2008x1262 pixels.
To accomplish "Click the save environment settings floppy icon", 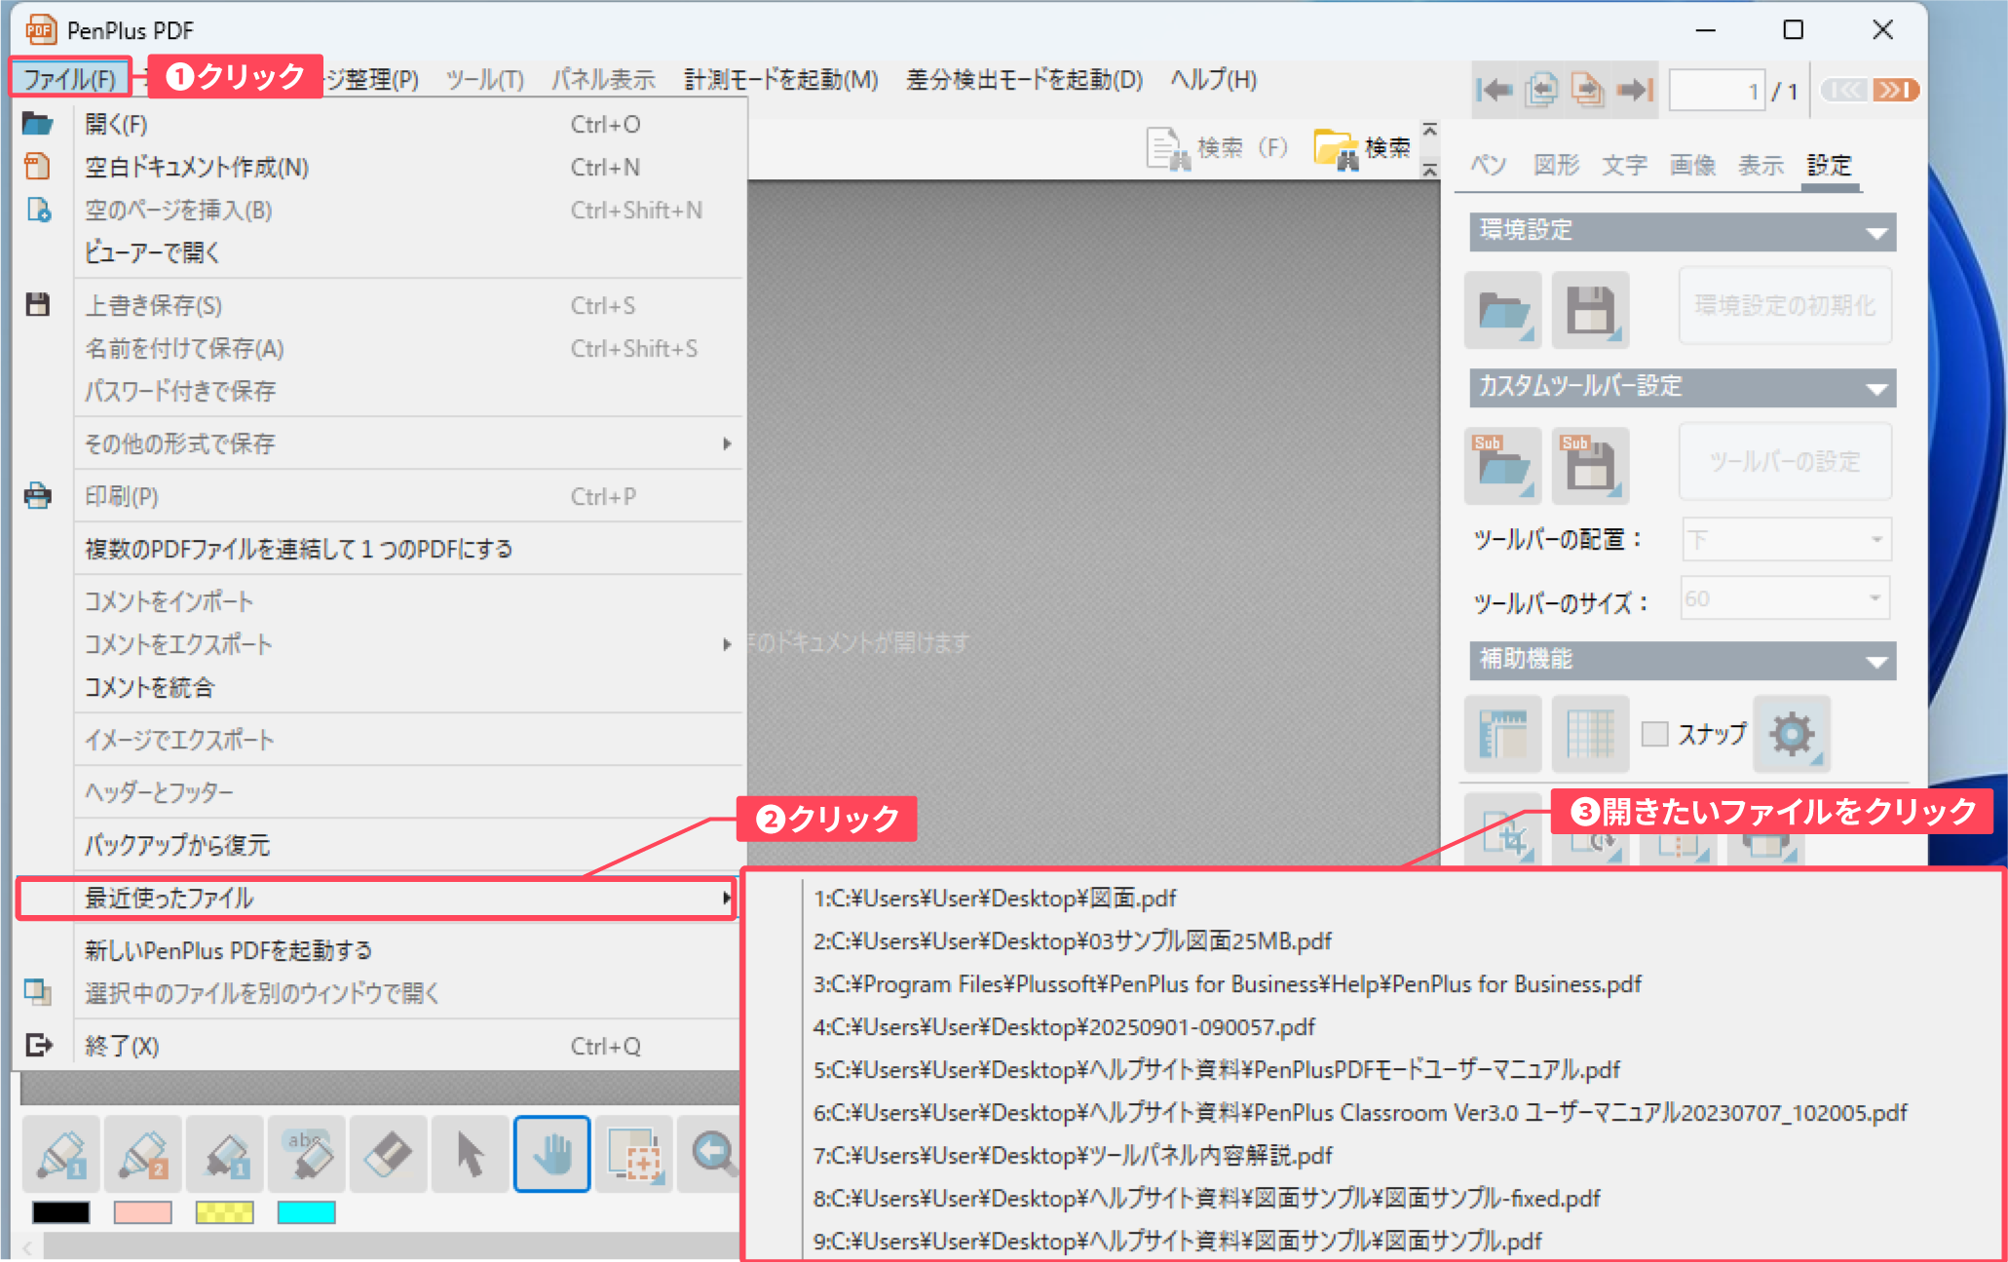I will click(x=1590, y=311).
